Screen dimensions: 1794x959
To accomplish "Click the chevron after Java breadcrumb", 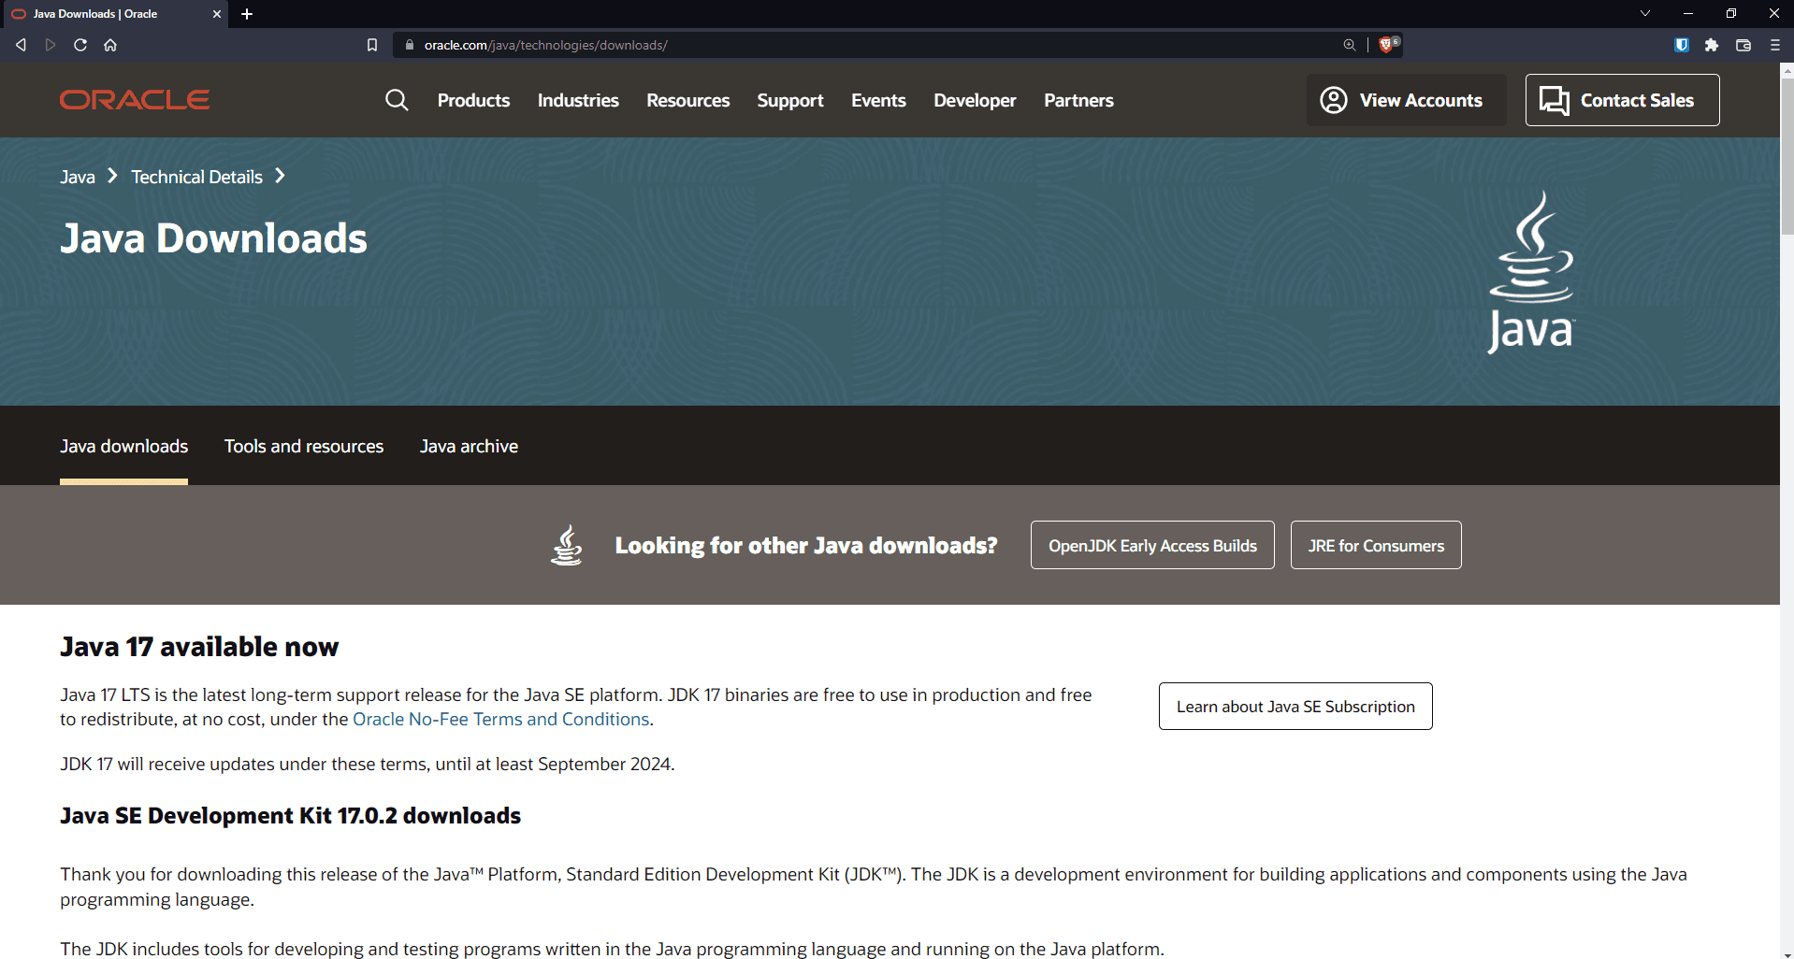I will pyautogui.click(x=112, y=176).
